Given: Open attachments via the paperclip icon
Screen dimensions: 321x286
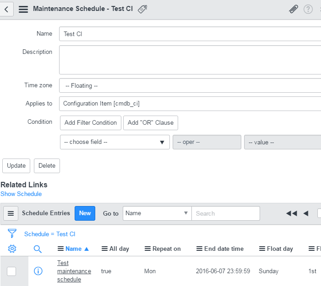Looking at the screenshot, I should click(294, 9).
